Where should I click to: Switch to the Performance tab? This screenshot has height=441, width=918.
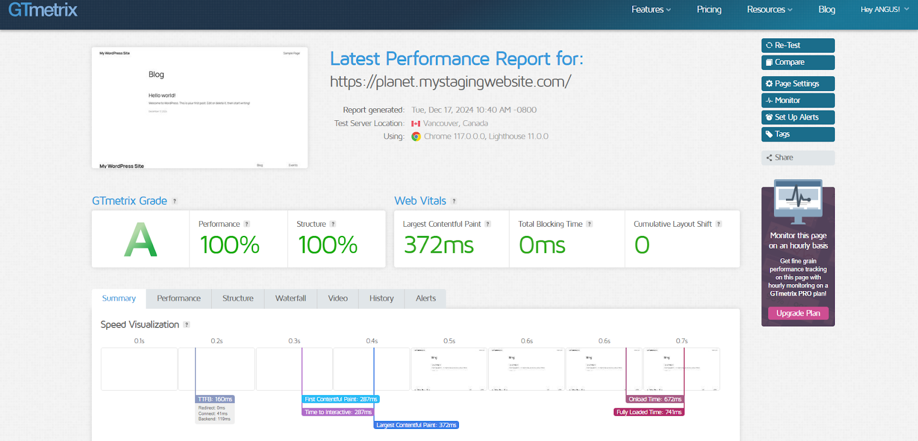tap(179, 298)
